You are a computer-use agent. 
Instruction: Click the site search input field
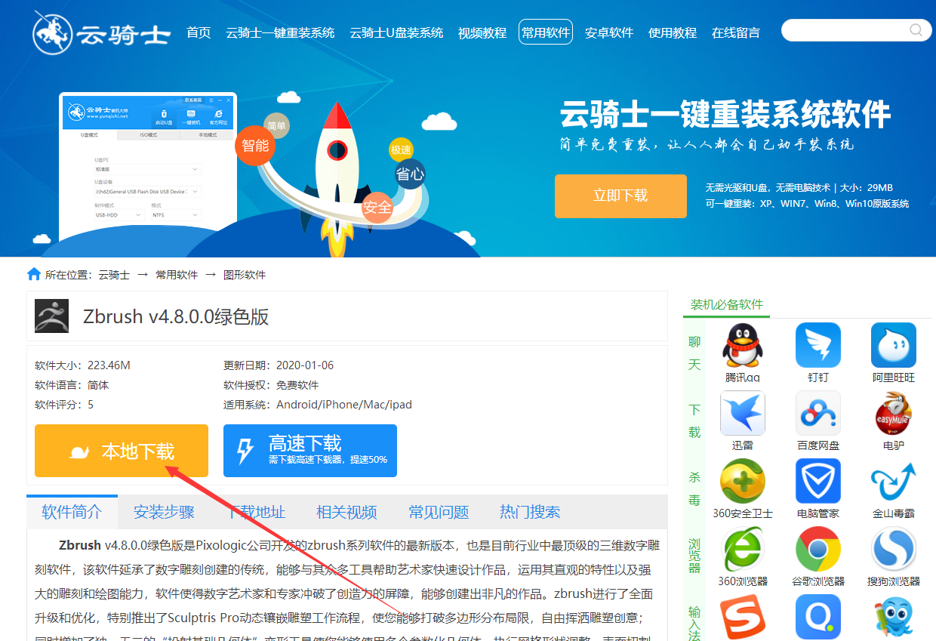click(845, 30)
